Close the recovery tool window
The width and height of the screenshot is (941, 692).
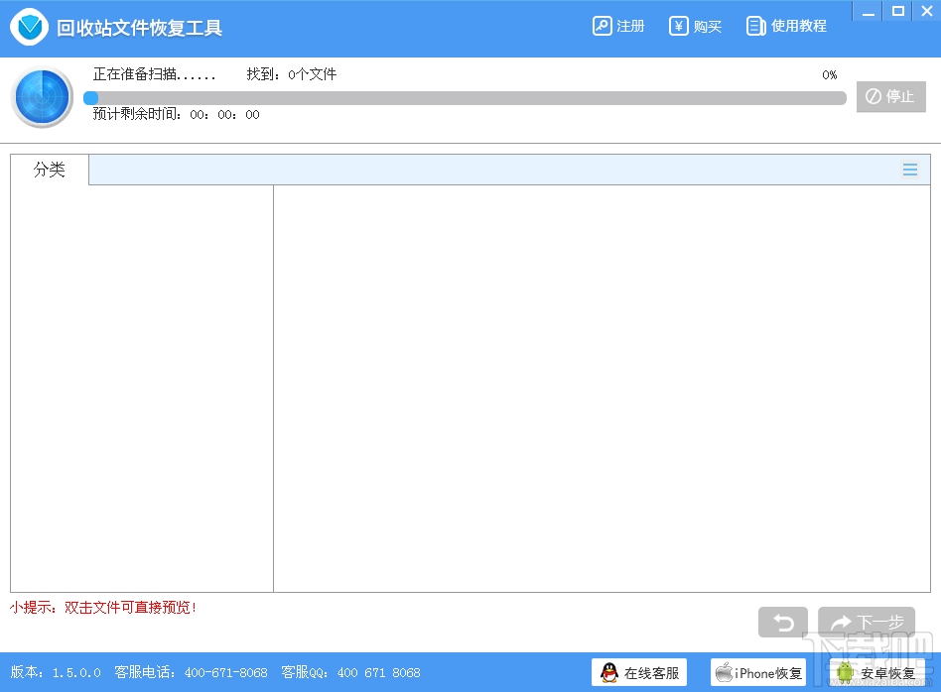[x=926, y=11]
